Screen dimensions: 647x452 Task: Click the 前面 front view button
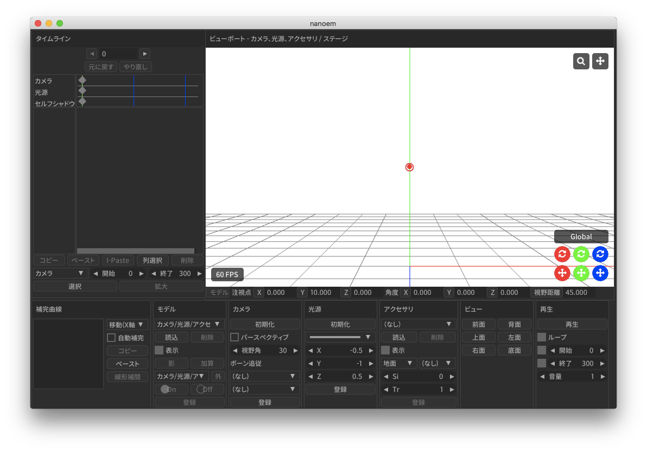[479, 324]
